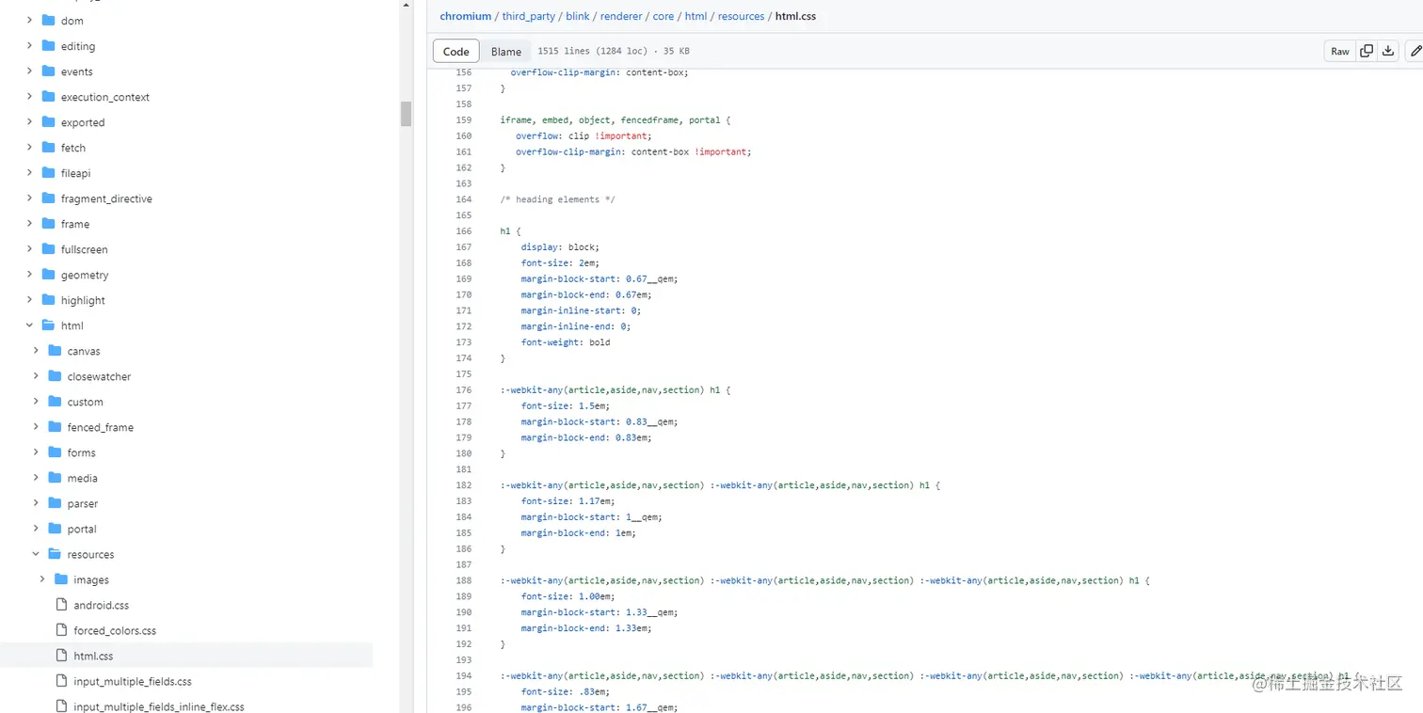Copy raw file contents icon
This screenshot has height=713, width=1423.
pos(1367,51)
